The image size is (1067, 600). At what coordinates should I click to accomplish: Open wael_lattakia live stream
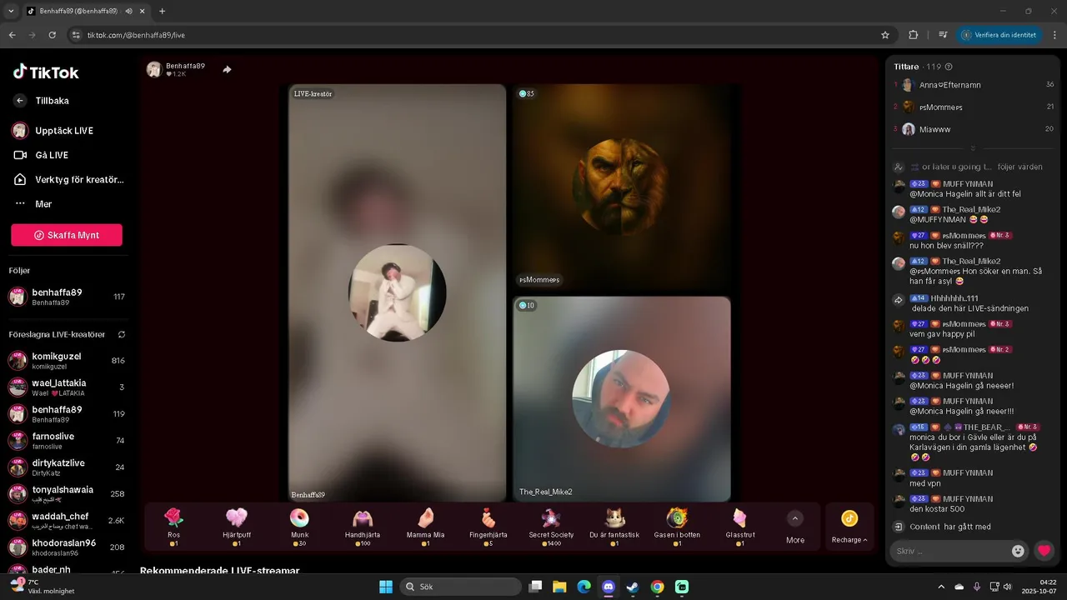coord(67,387)
